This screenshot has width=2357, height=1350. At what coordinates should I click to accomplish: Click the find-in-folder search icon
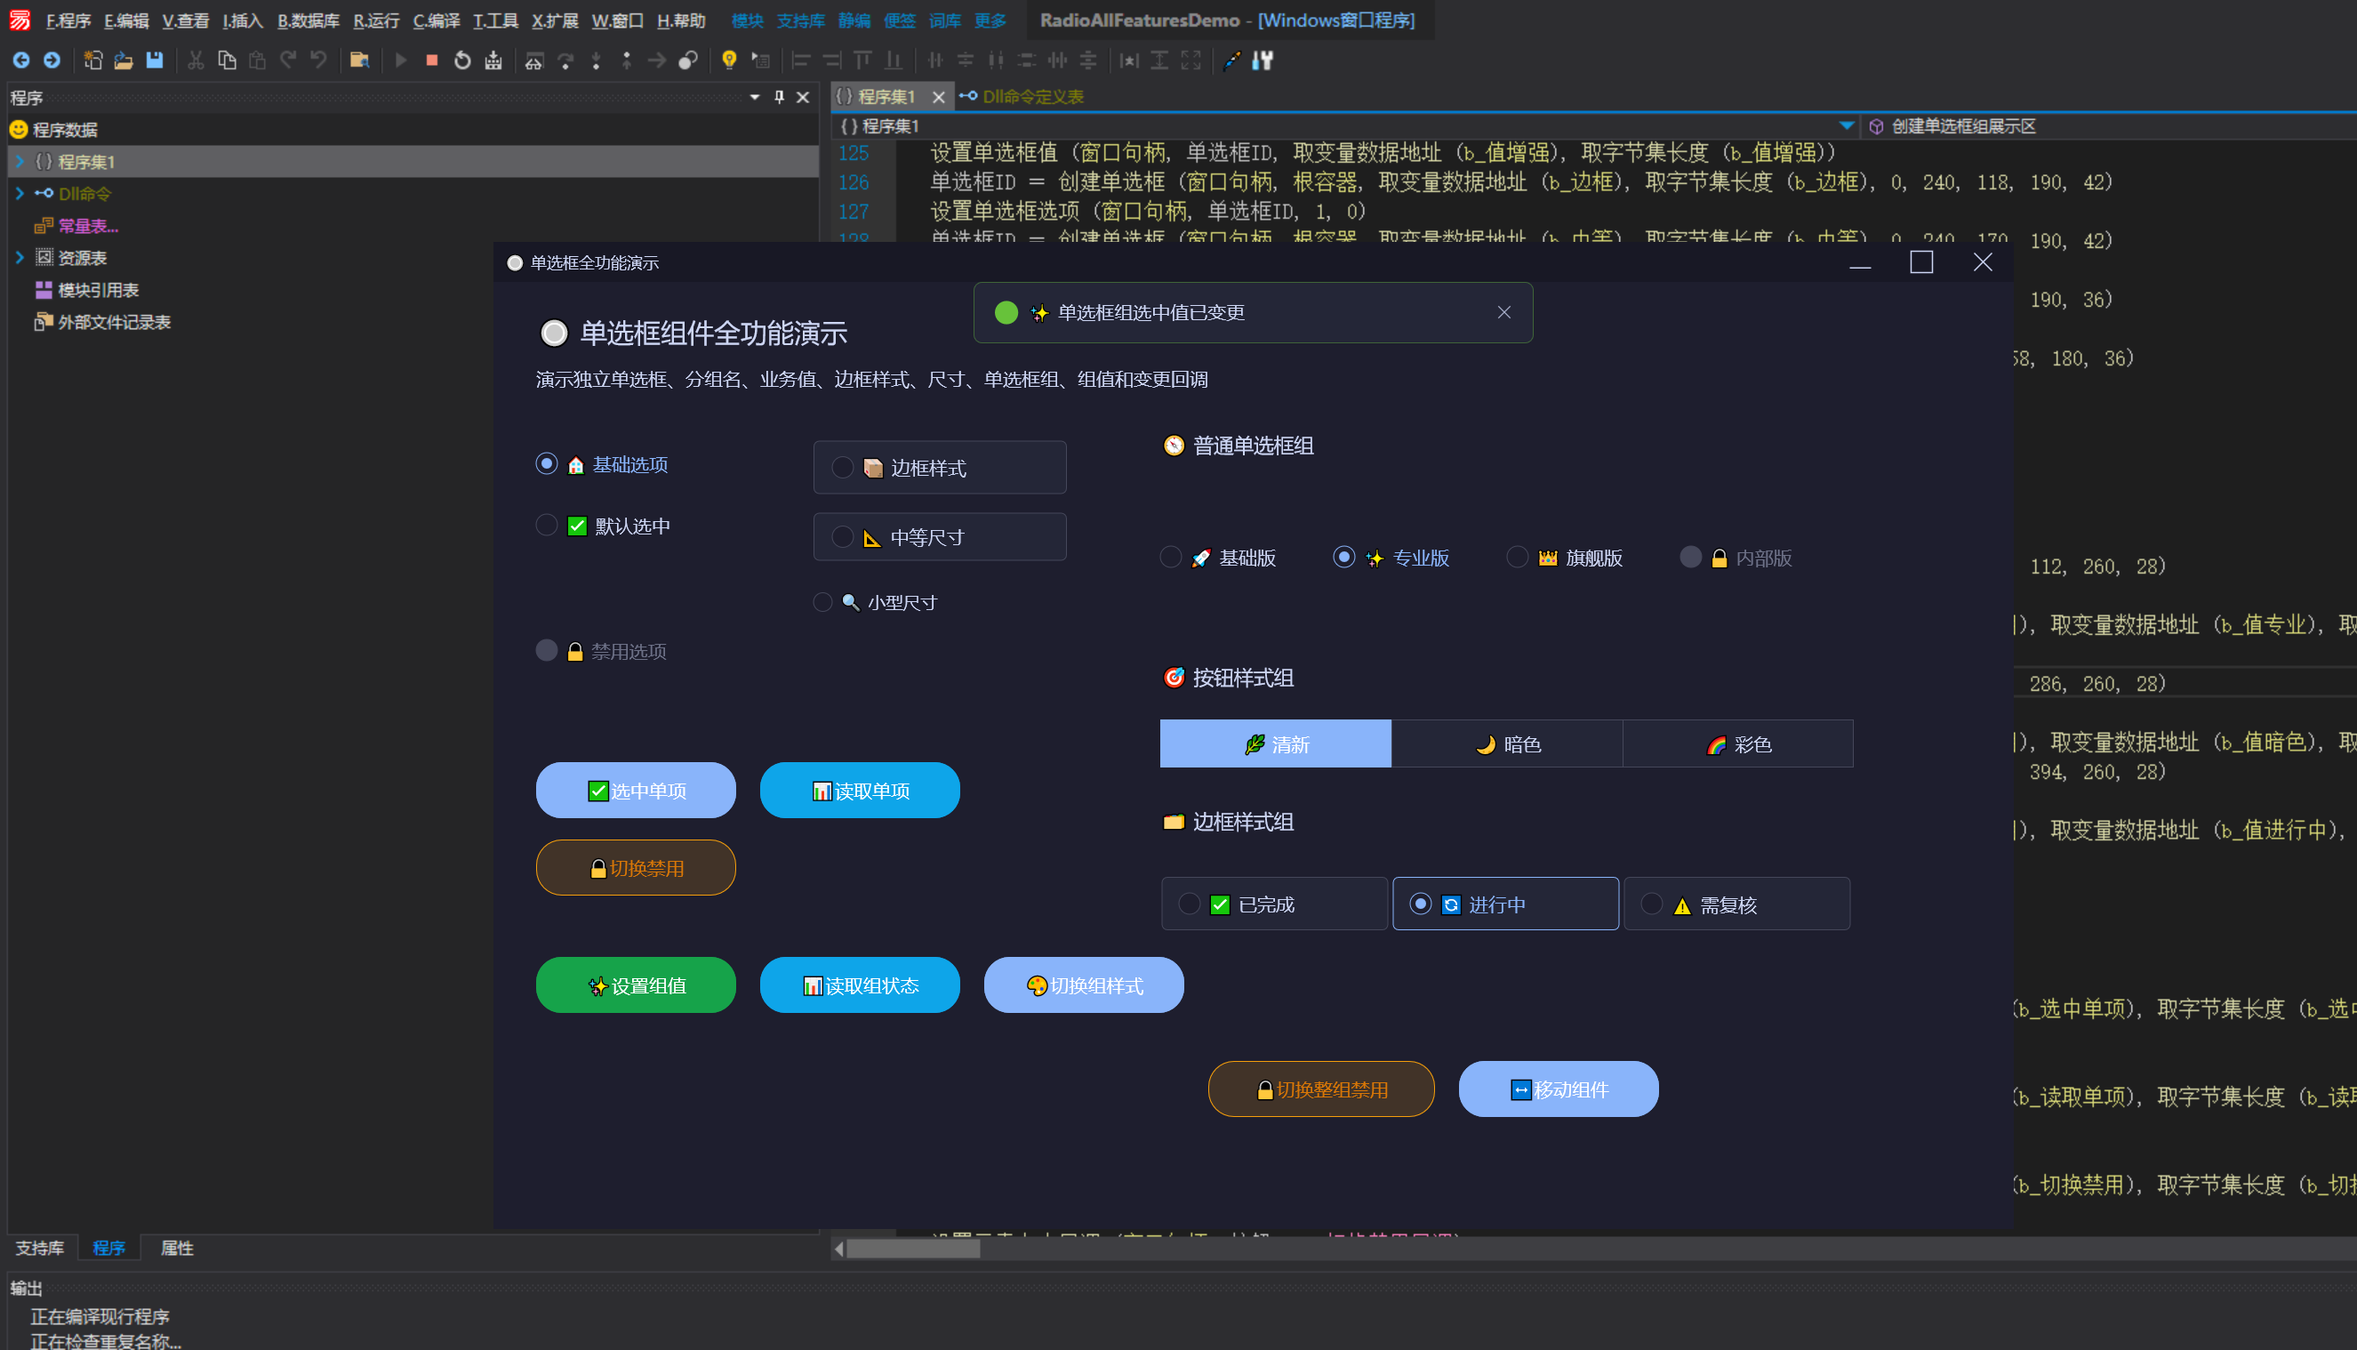pyautogui.click(x=359, y=60)
